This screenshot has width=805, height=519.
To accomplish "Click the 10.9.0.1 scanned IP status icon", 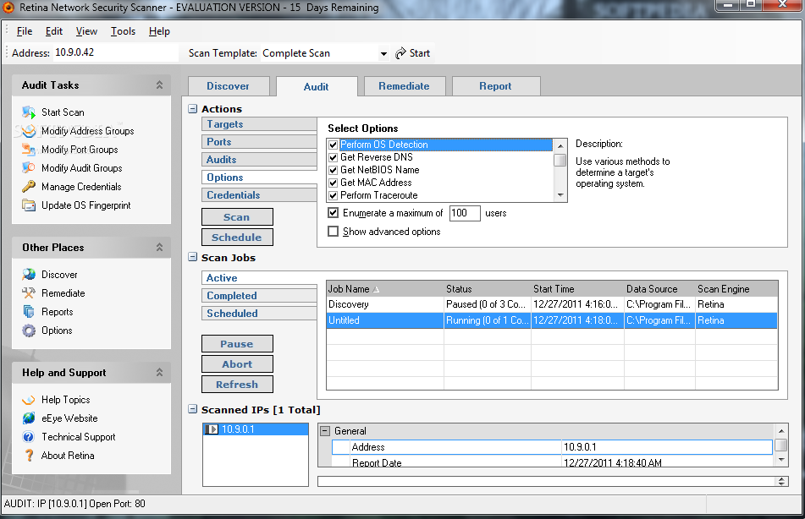I will click(x=212, y=429).
